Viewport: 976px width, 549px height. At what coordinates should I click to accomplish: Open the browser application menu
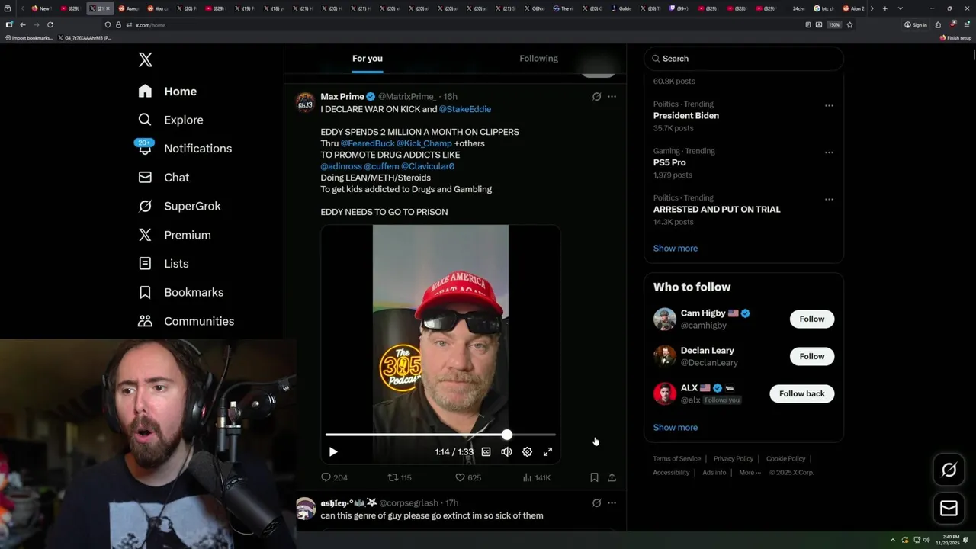click(966, 25)
